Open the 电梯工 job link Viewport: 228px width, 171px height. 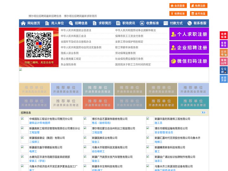(158, 142)
